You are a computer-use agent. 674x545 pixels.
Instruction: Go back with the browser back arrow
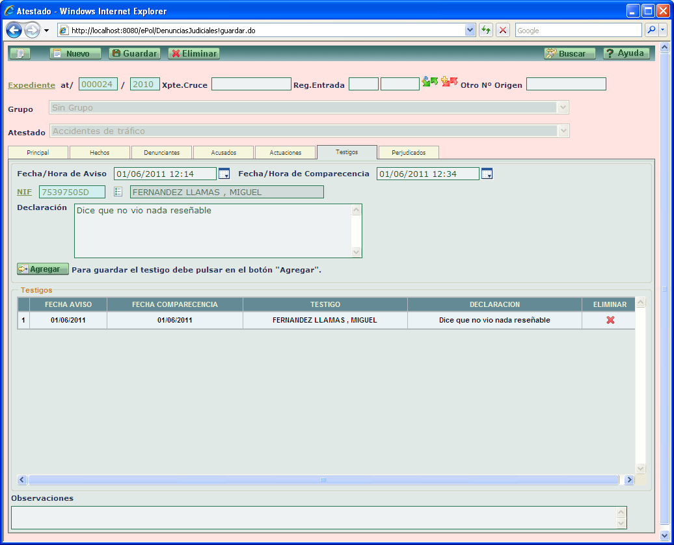14,31
